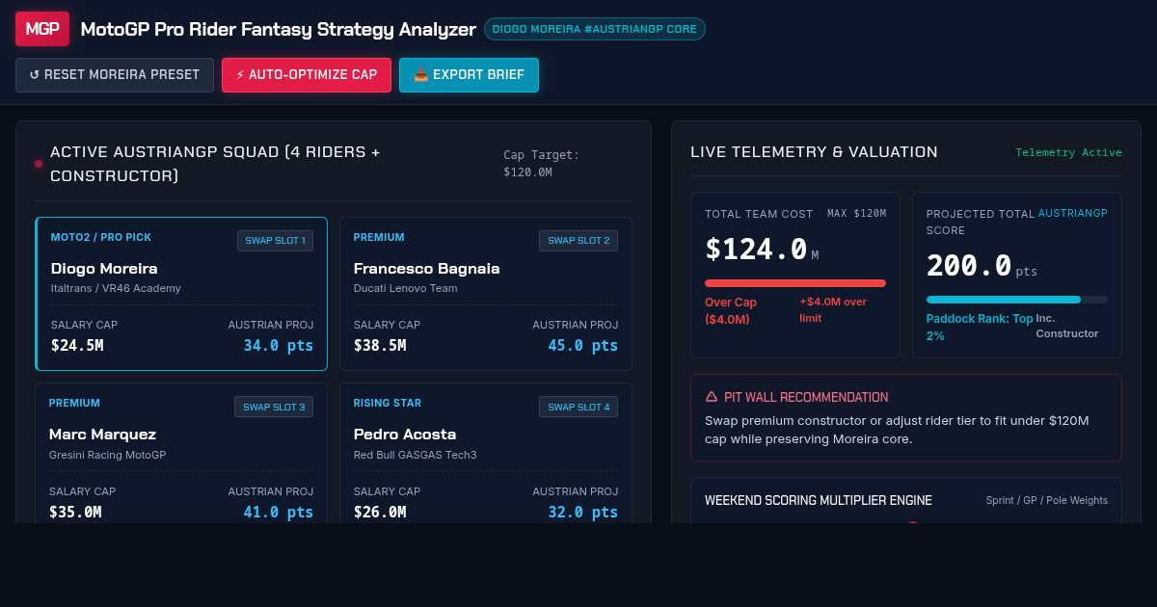The image size is (1157, 607).
Task: Click Marquez's 41.0 pts projection
Action: click(x=279, y=512)
